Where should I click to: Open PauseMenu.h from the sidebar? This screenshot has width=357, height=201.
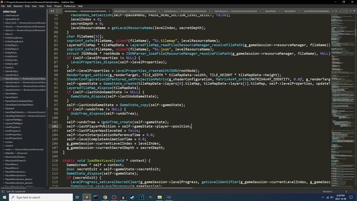tap(12, 168)
